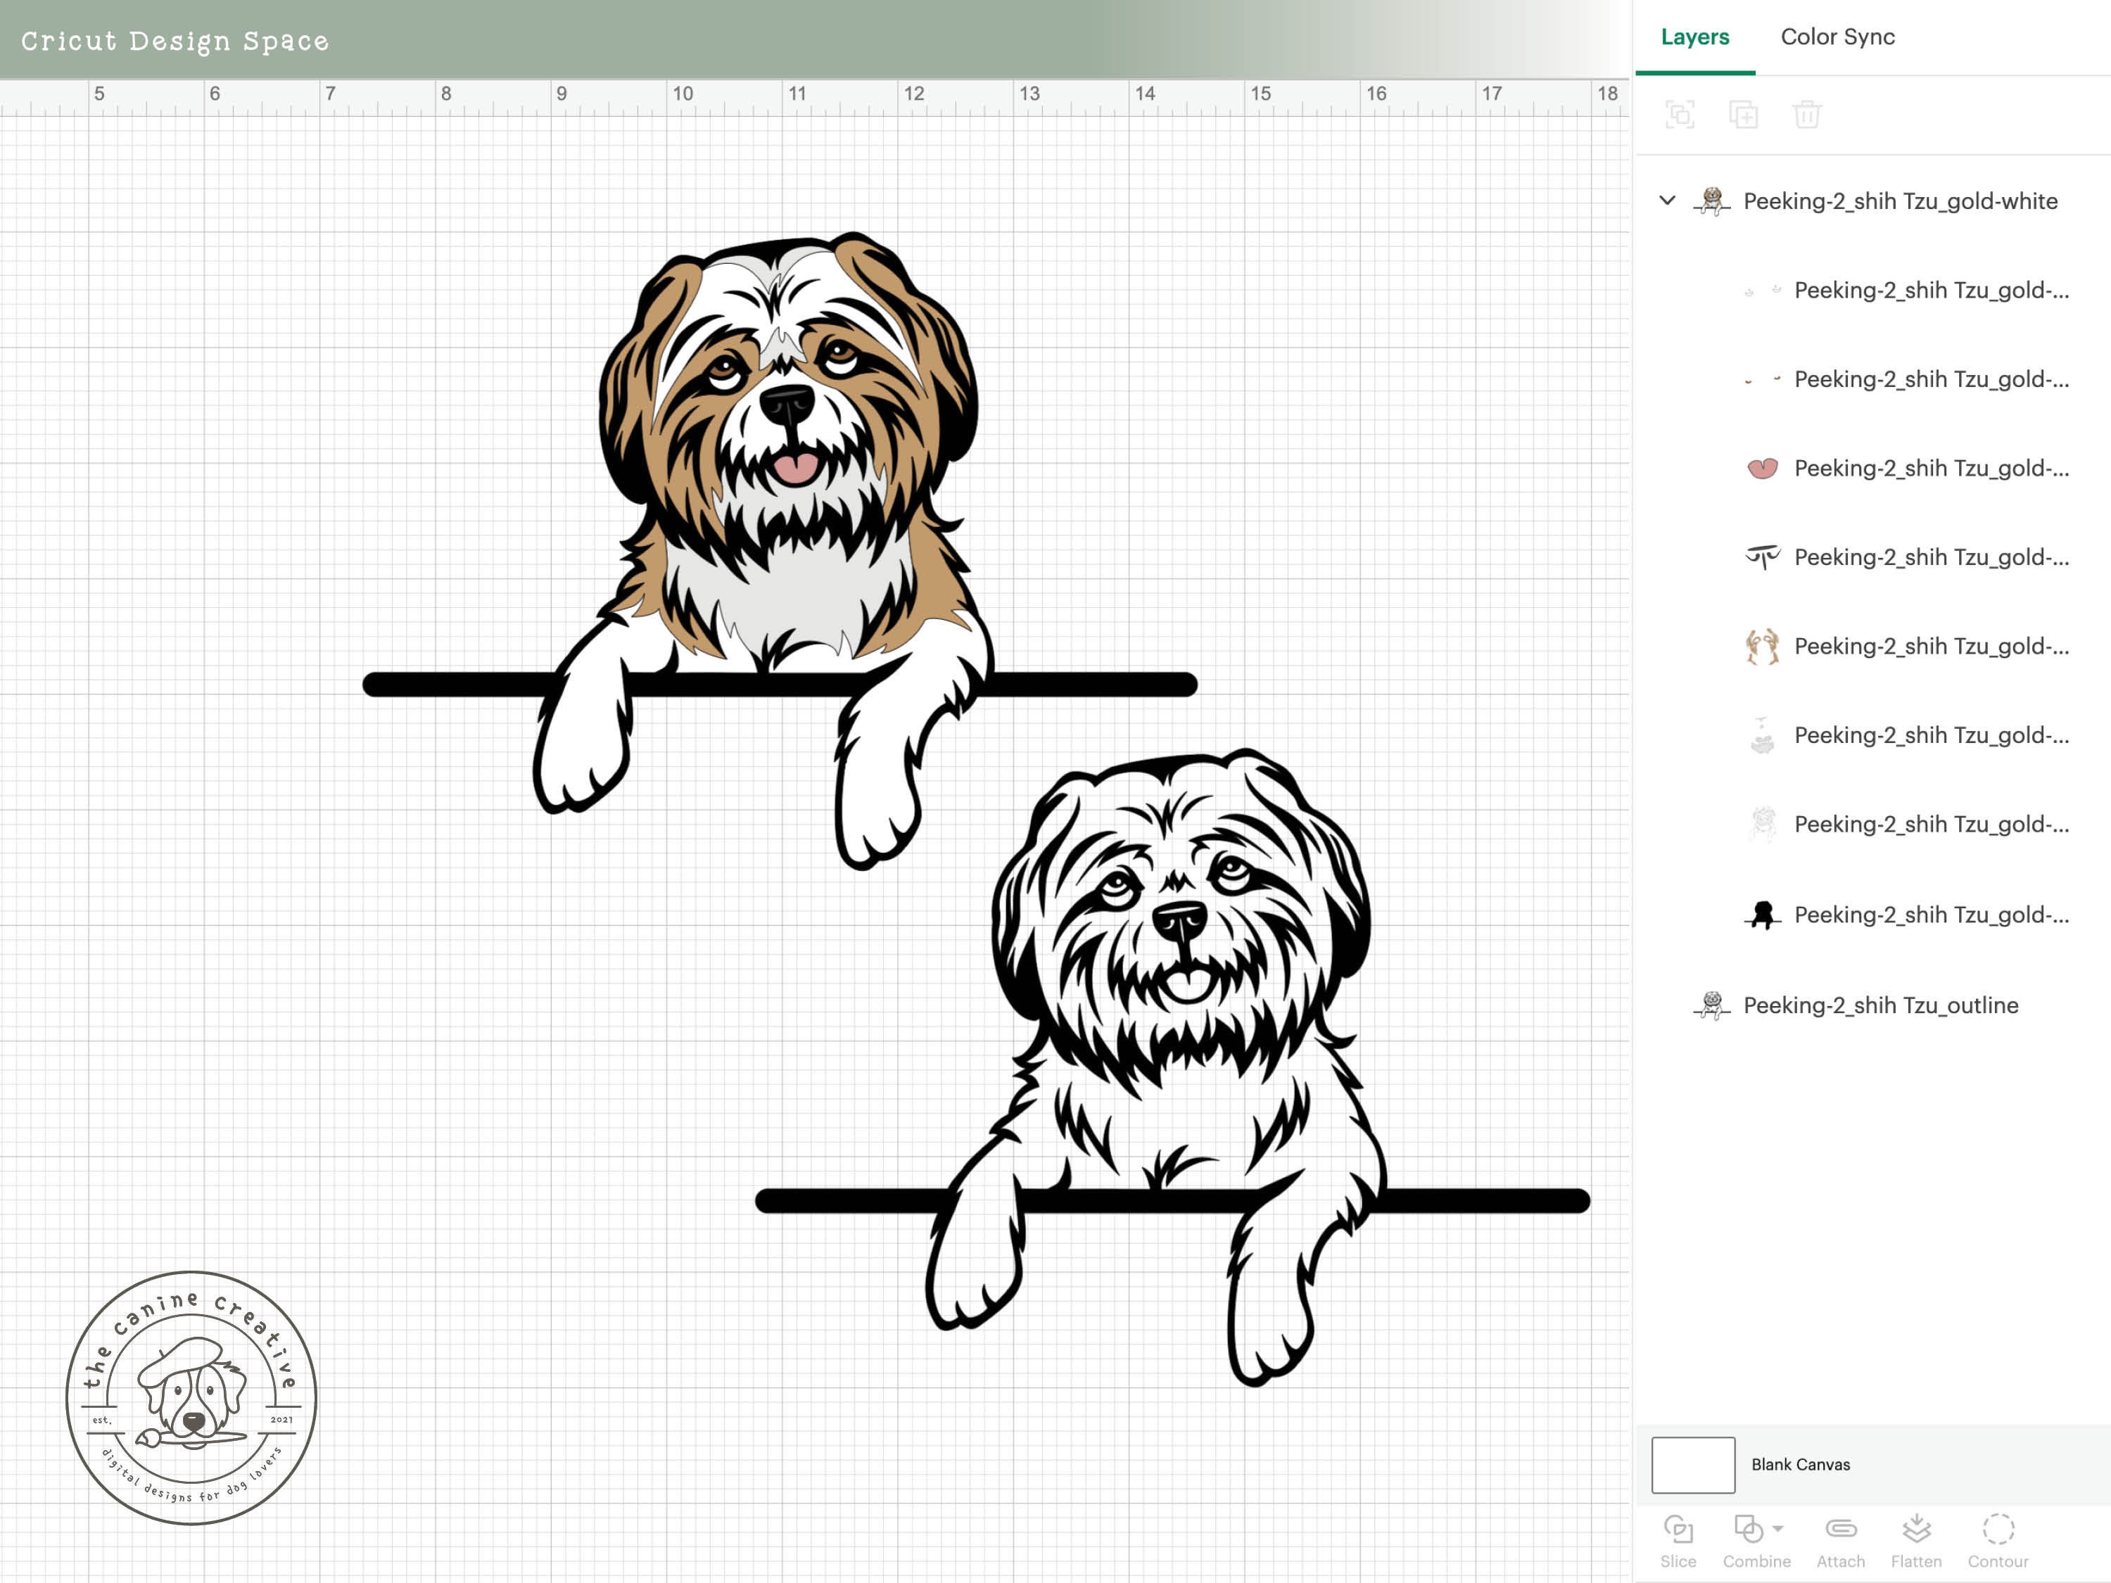2111x1583 pixels.
Task: Click the Blank Canvas color swatch
Action: (x=1693, y=1465)
